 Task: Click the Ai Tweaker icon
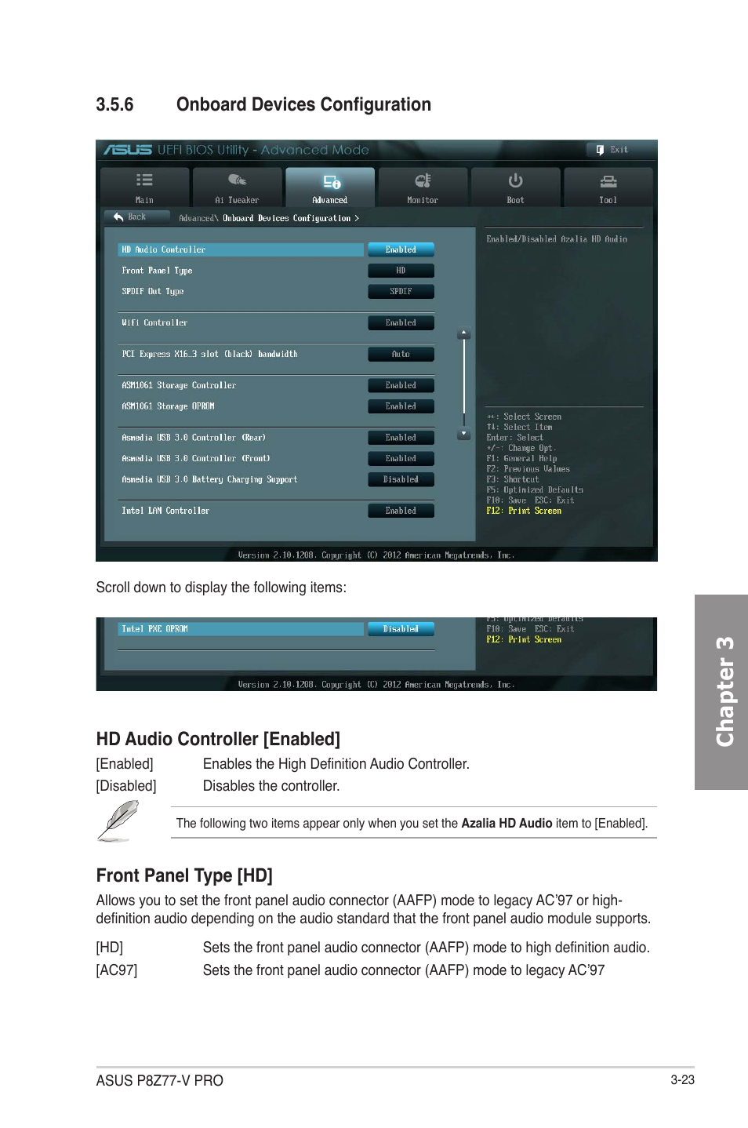pyautogui.click(x=238, y=180)
